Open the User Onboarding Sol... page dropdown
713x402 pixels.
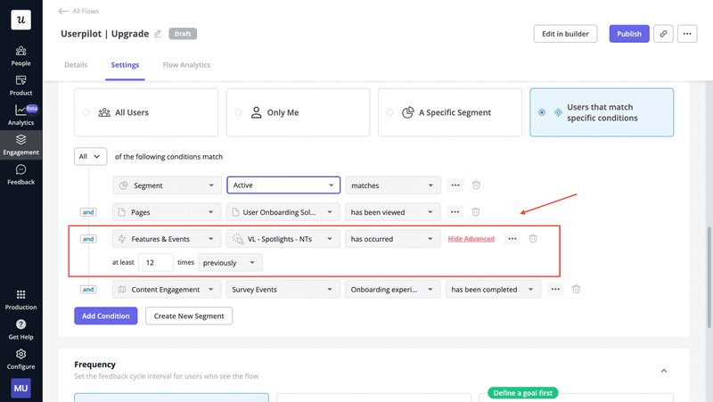point(283,212)
